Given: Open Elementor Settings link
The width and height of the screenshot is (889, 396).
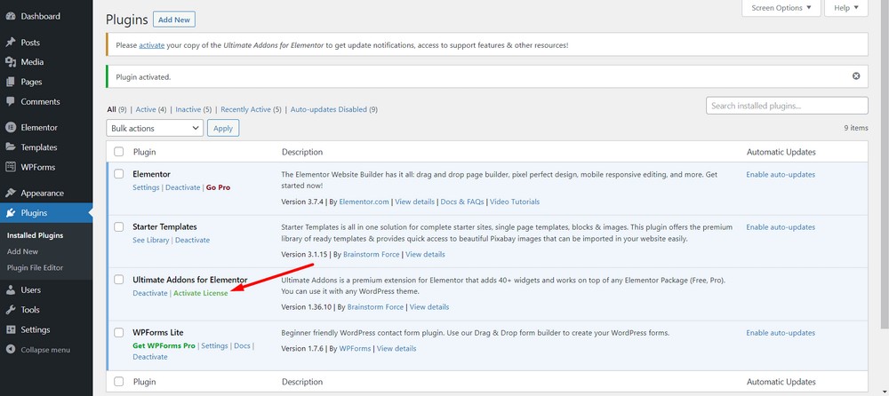Looking at the screenshot, I should pos(146,187).
